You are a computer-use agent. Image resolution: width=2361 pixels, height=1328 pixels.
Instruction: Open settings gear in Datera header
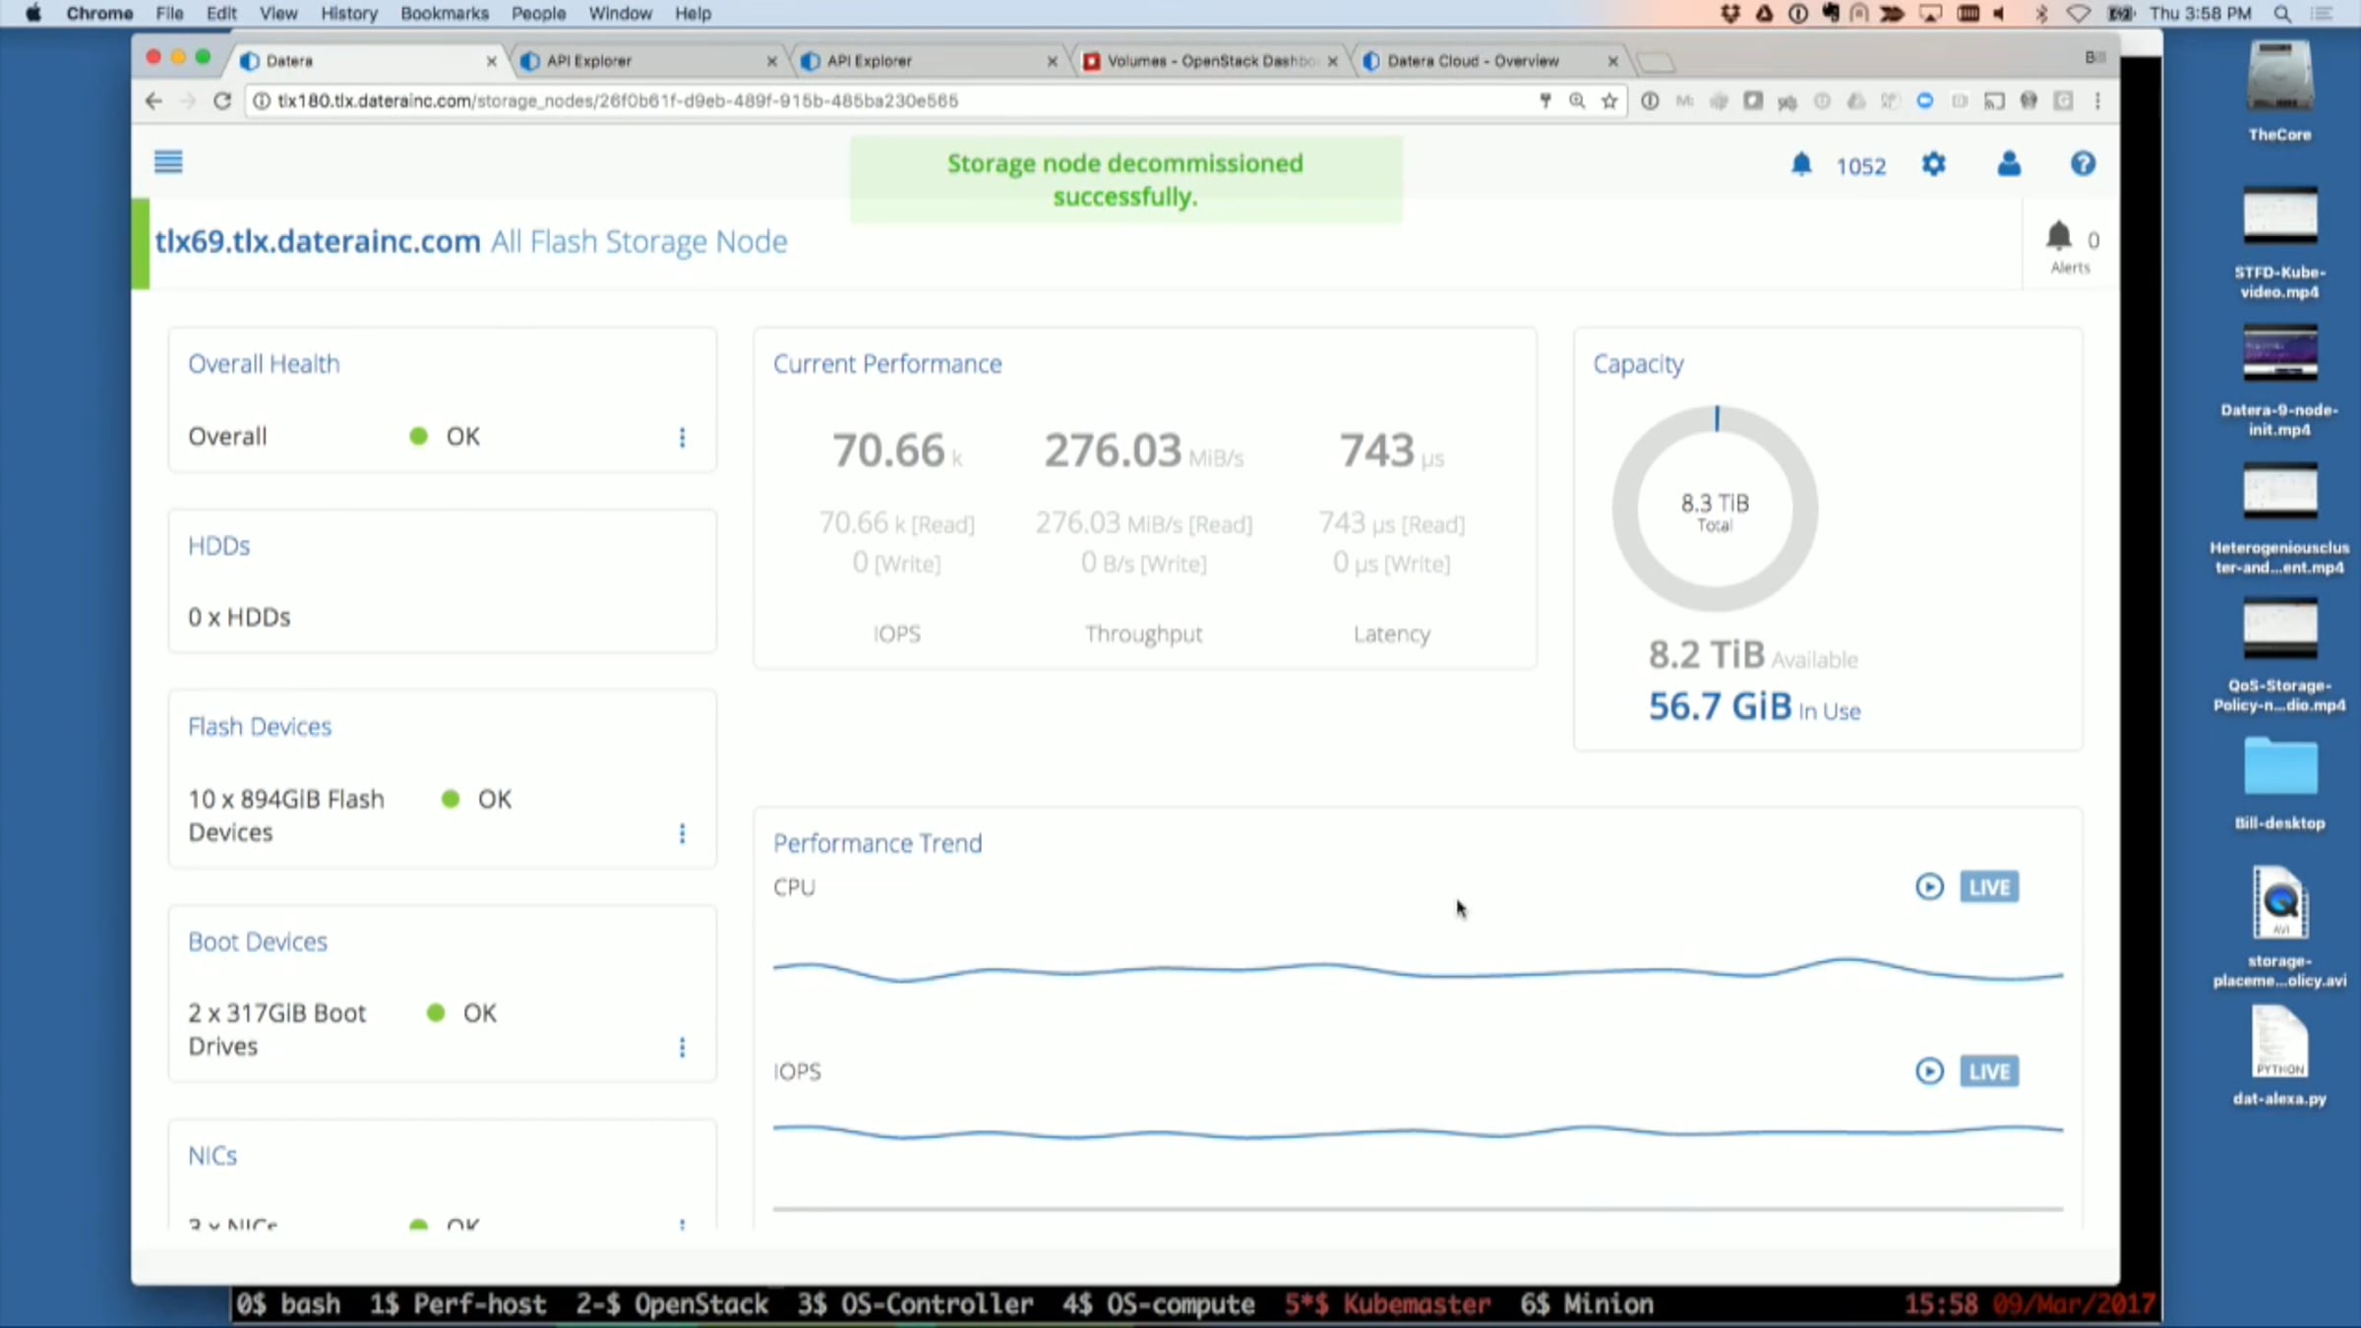pyautogui.click(x=1933, y=164)
